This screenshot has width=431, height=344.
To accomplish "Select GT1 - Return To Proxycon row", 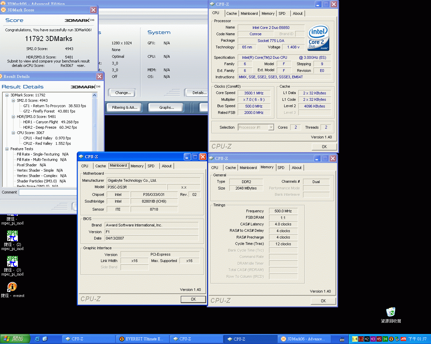I will tap(55, 106).
